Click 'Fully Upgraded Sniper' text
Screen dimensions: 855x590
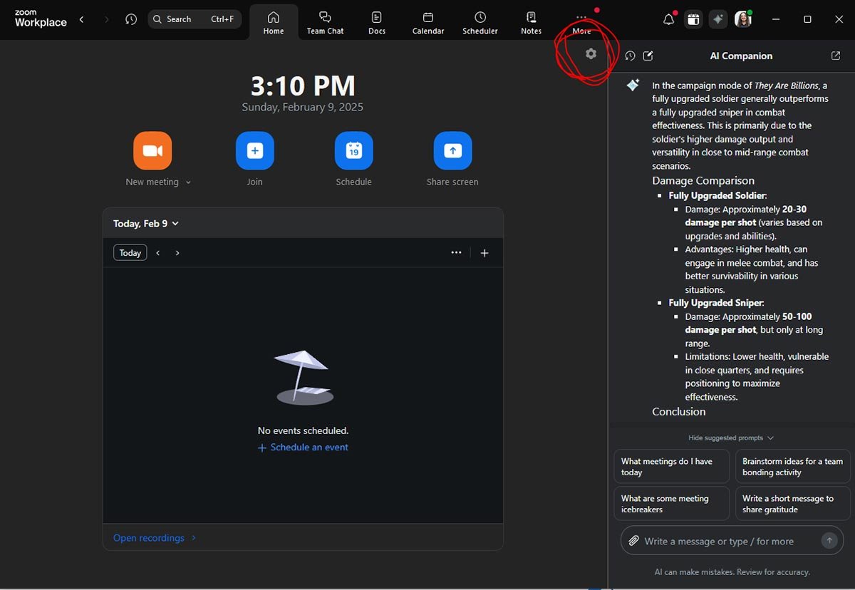point(715,303)
